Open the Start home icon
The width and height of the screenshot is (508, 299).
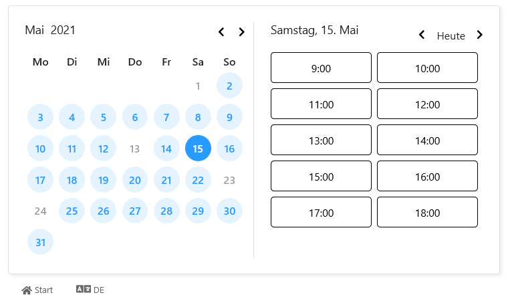pyautogui.click(x=27, y=290)
